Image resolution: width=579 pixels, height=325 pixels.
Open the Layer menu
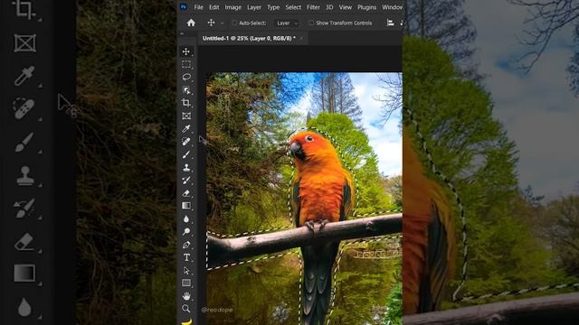tap(254, 7)
